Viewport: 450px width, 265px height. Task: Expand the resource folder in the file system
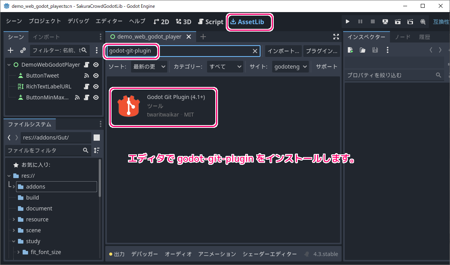click(x=14, y=219)
